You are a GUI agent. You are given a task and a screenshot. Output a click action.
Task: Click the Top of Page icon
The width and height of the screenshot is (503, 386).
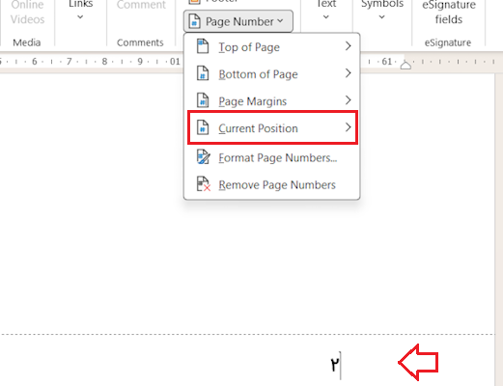click(x=203, y=46)
